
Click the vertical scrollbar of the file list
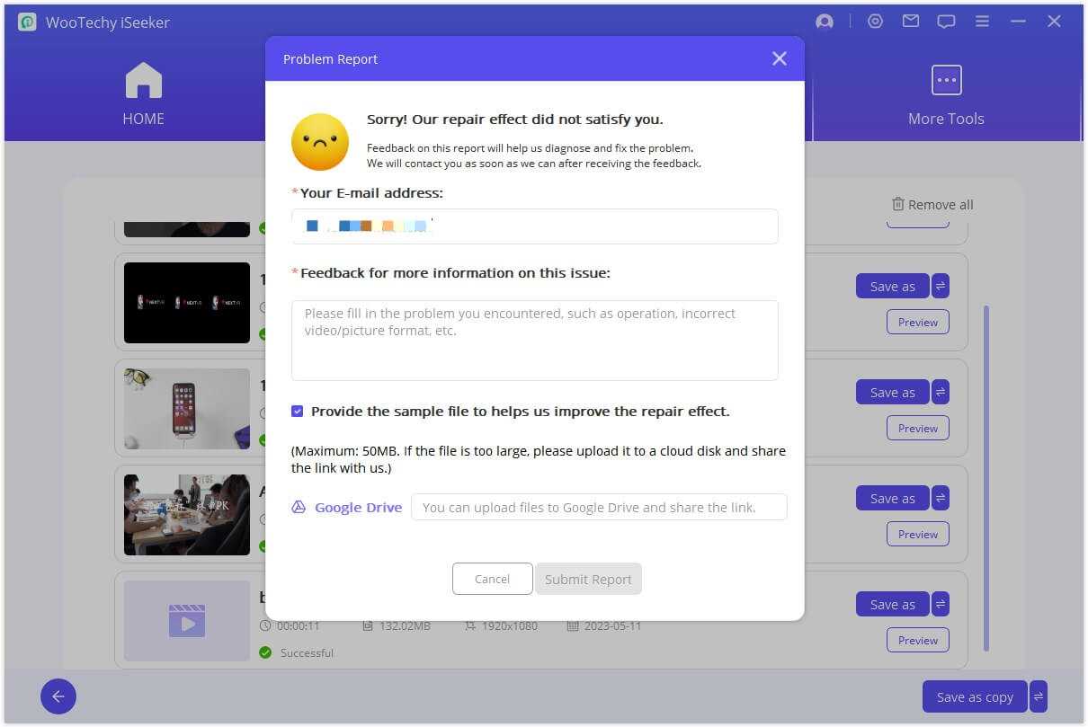(986, 476)
